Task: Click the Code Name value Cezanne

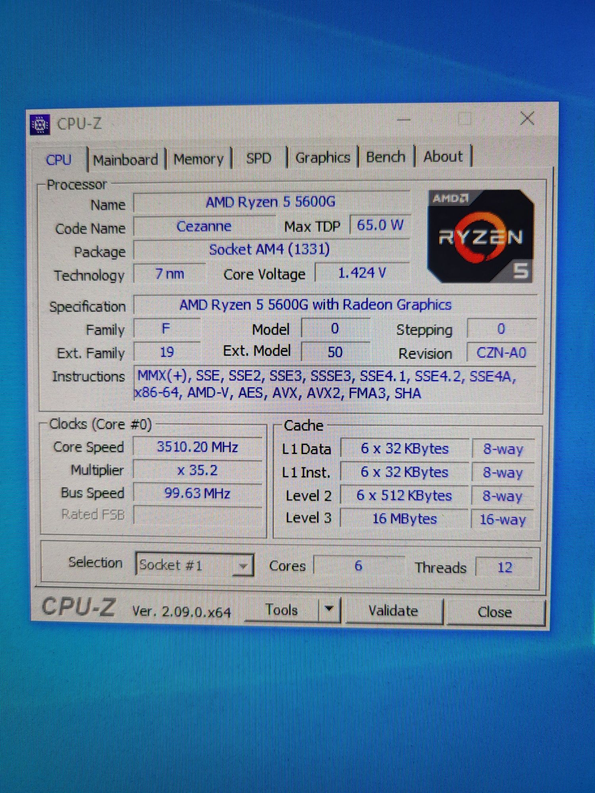Action: [204, 226]
